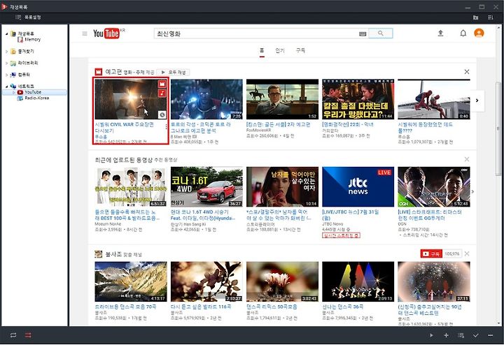Open the JTBC news live thumbnail
Screen dimensions: 504x345
[x=358, y=186]
